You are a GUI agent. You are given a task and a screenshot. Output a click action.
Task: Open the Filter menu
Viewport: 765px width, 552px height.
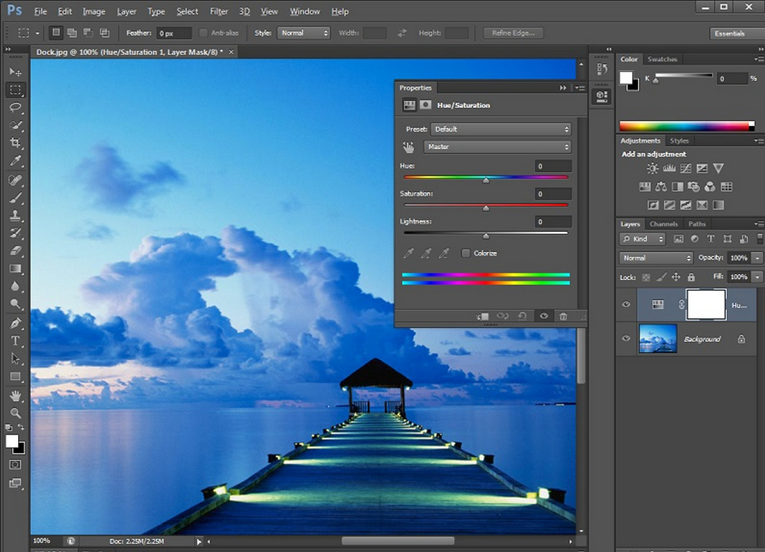pos(218,11)
